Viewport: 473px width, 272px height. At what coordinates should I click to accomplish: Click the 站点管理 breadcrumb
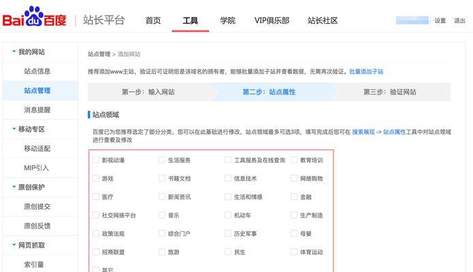pyautogui.click(x=99, y=54)
